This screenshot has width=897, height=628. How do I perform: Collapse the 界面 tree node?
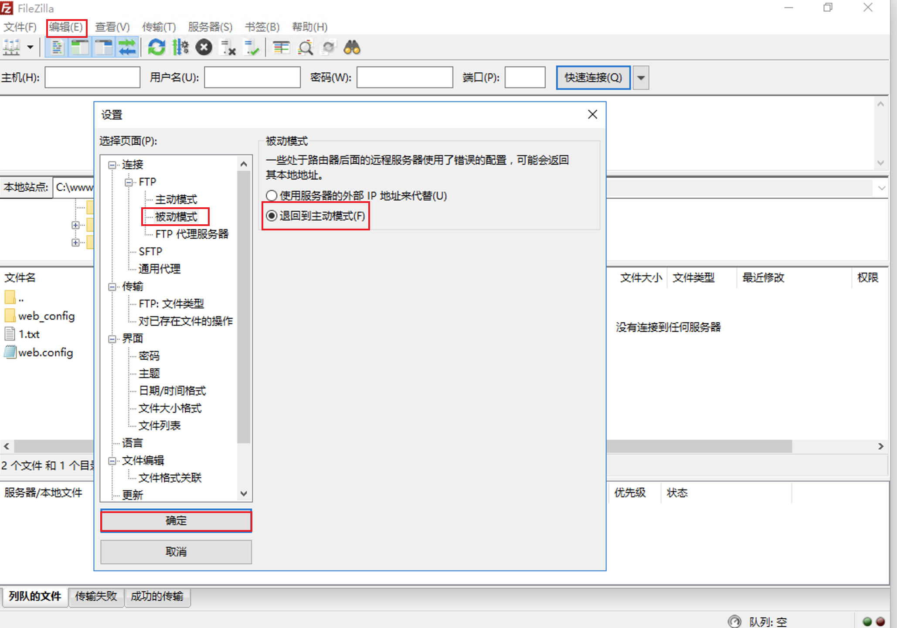click(112, 339)
